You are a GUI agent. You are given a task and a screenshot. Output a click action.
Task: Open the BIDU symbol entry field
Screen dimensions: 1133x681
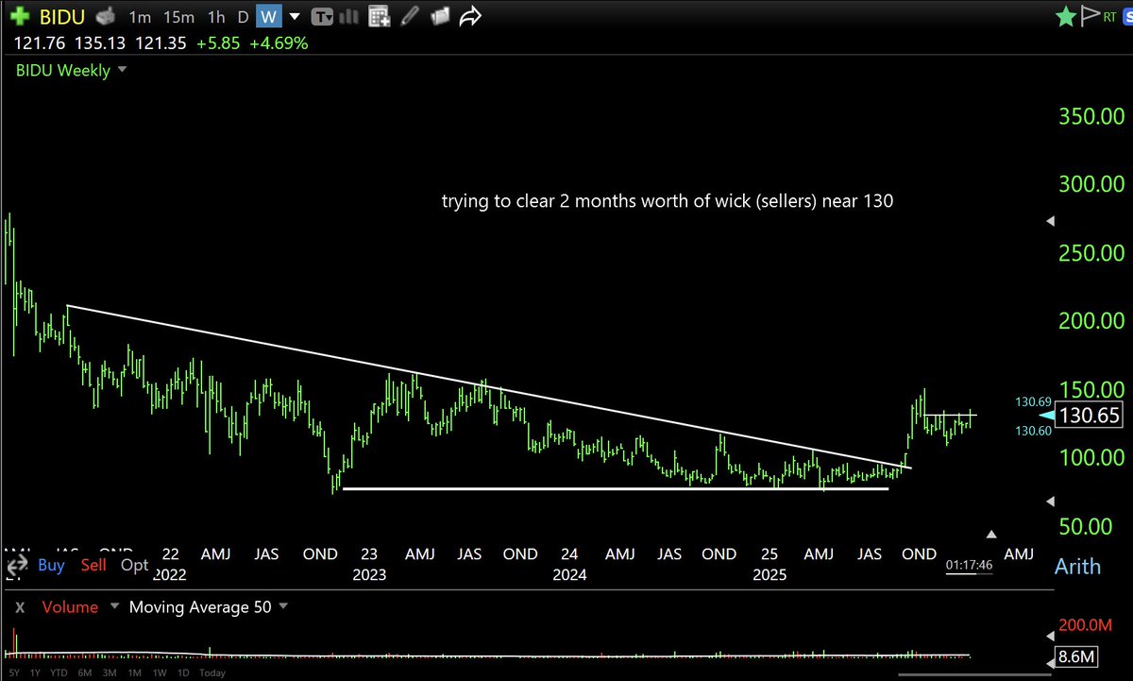(64, 17)
